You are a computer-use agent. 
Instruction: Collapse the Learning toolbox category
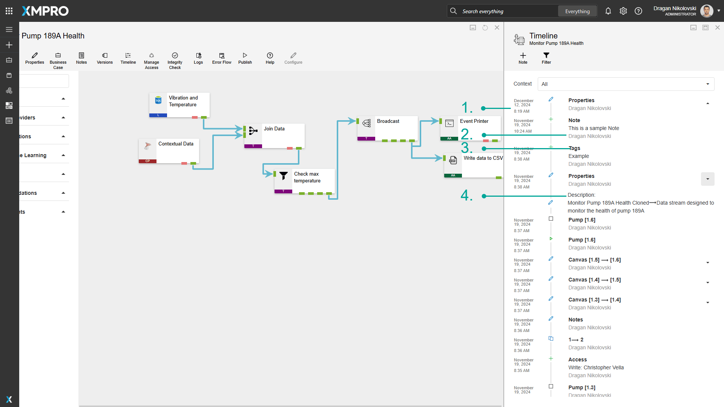pyautogui.click(x=63, y=155)
